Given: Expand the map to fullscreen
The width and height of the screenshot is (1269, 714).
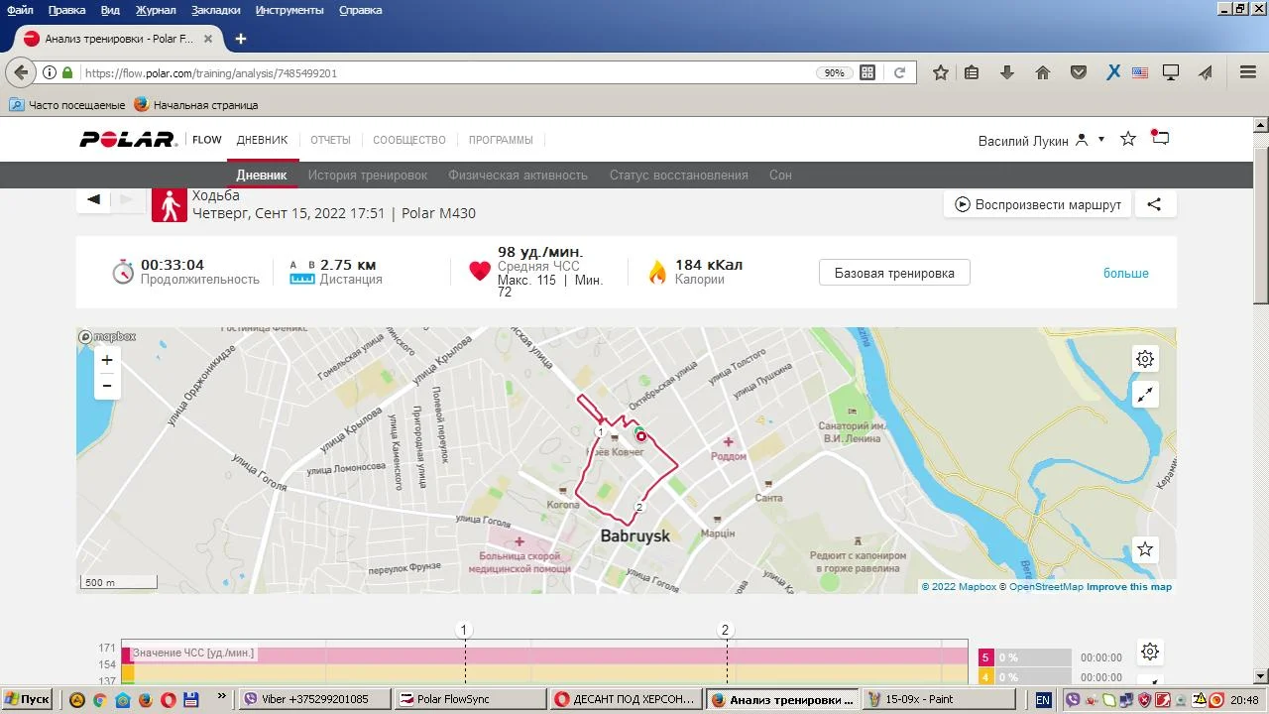Looking at the screenshot, I should 1145,395.
